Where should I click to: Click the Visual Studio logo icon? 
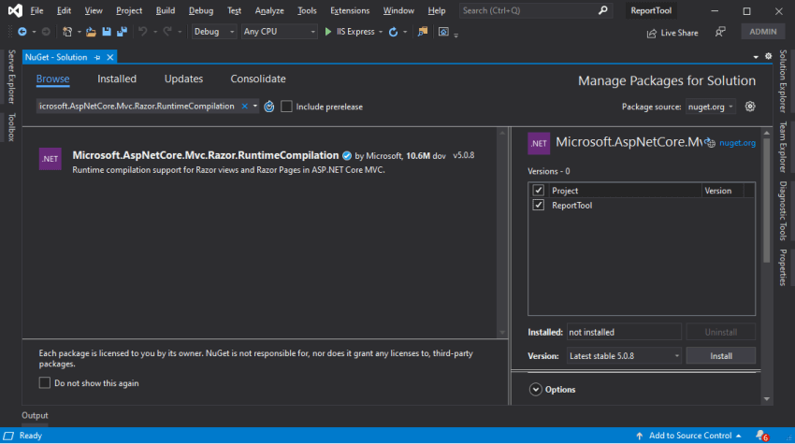[x=15, y=10]
